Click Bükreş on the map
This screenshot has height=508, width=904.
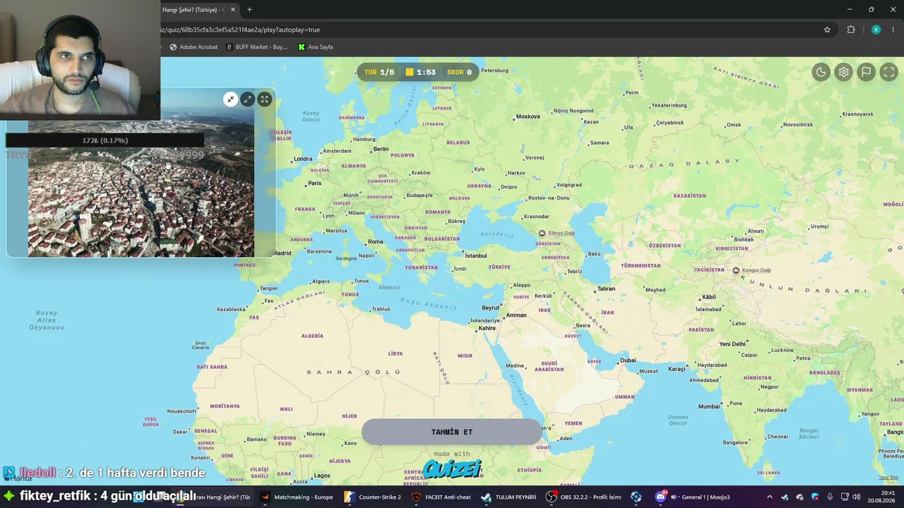point(457,221)
